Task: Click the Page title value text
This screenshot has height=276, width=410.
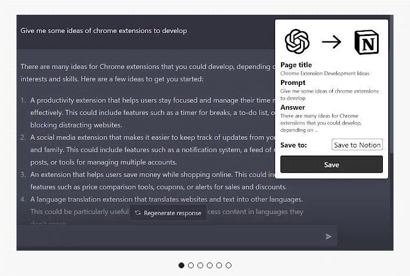Action: [325, 73]
